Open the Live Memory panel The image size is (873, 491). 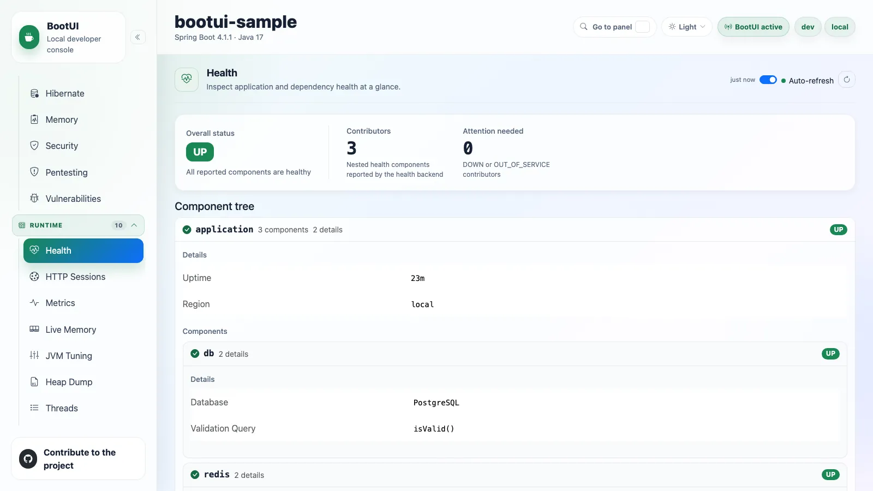point(83,330)
